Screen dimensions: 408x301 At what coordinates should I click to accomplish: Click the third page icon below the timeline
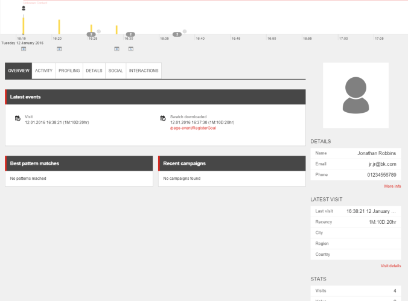tap(116, 49)
